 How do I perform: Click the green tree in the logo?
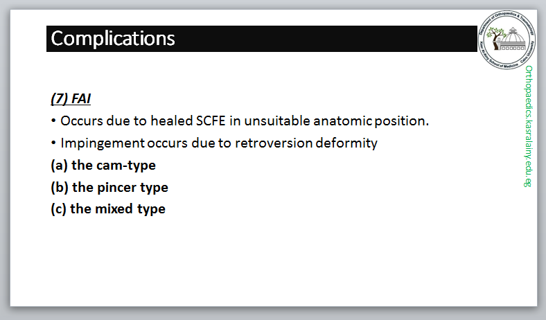(496, 35)
